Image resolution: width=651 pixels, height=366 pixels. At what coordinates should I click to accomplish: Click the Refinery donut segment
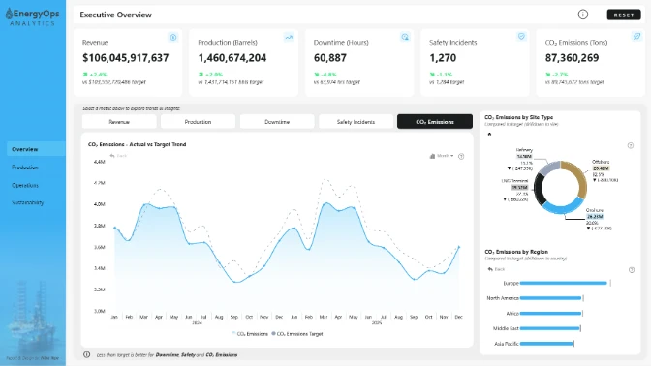(549, 168)
